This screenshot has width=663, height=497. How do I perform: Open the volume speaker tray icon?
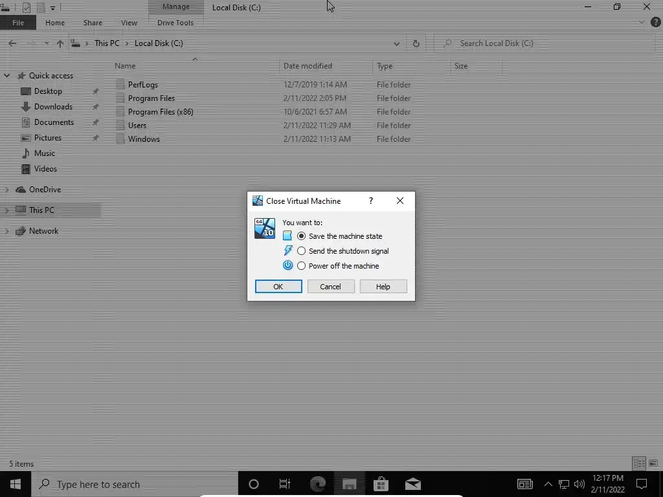click(579, 484)
